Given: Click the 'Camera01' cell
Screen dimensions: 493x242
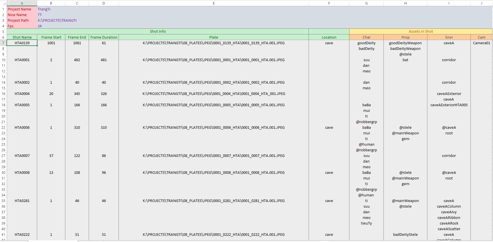Looking at the screenshot, I should (481, 43).
